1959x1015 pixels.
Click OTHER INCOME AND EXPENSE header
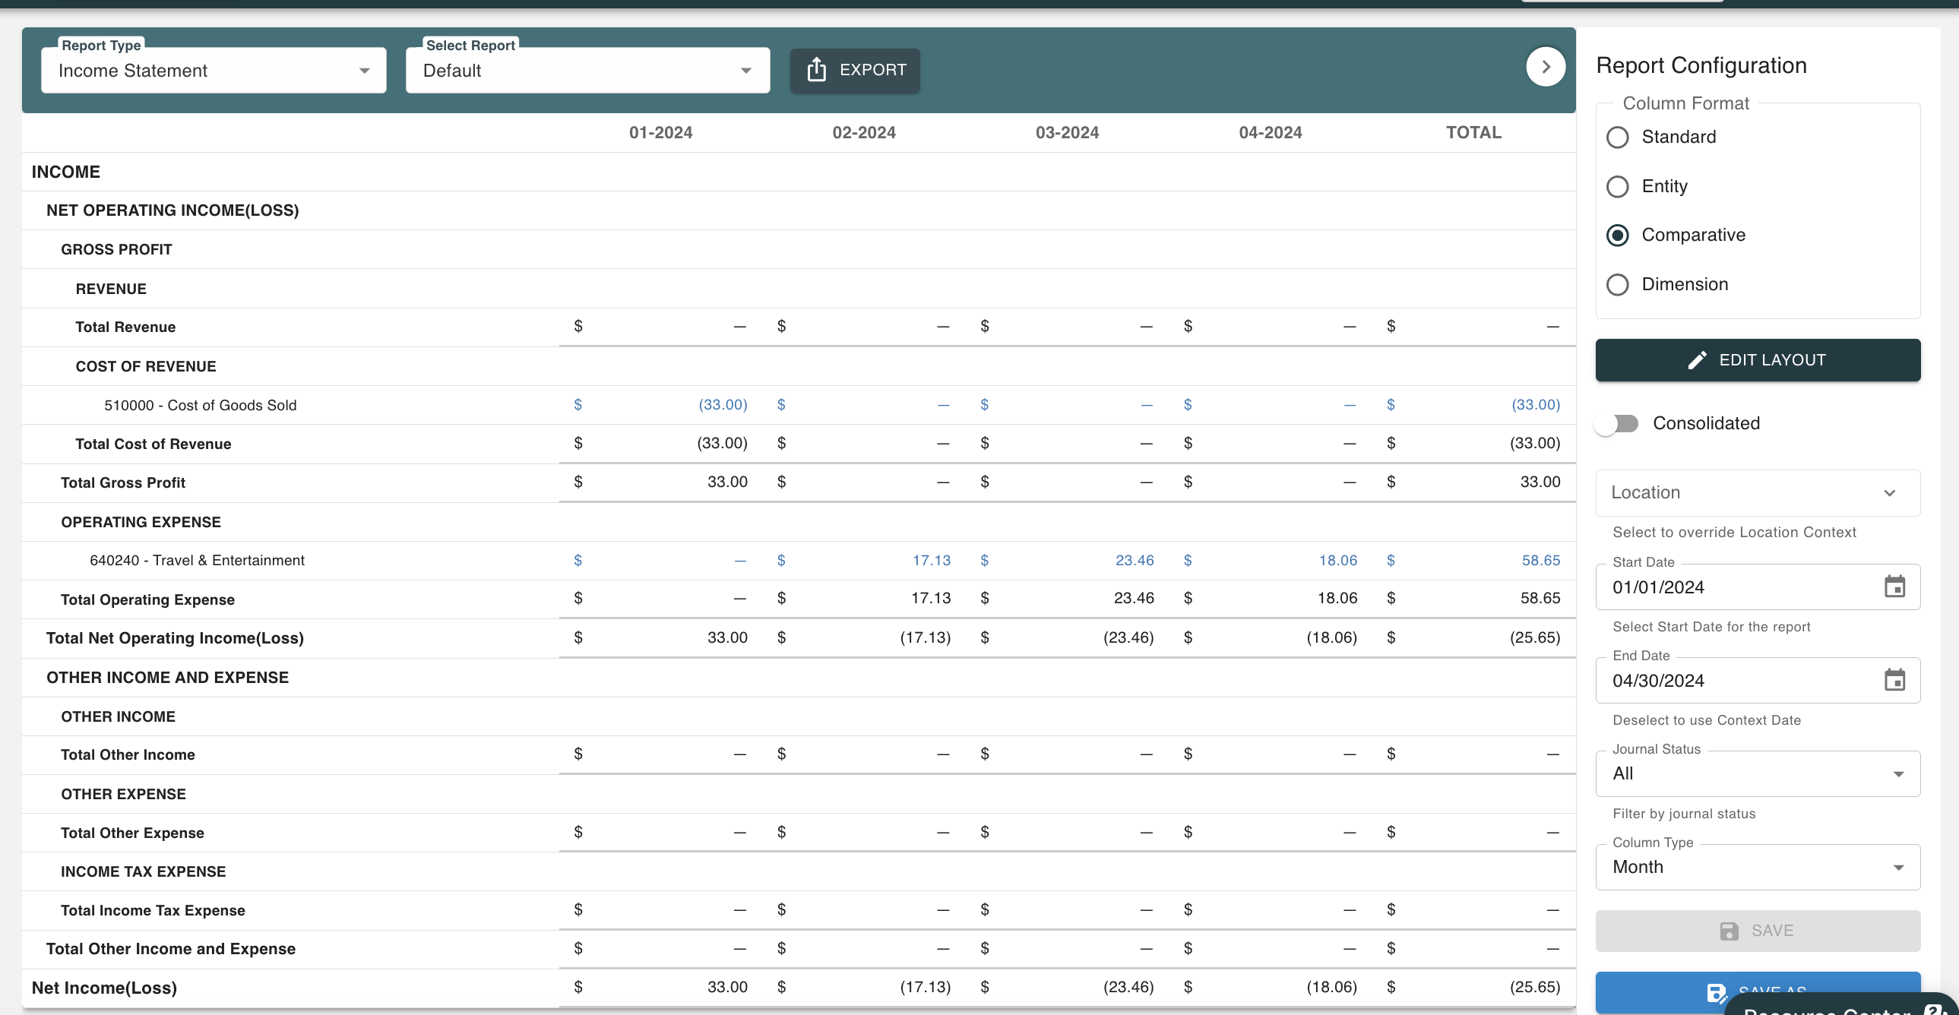pyautogui.click(x=167, y=678)
